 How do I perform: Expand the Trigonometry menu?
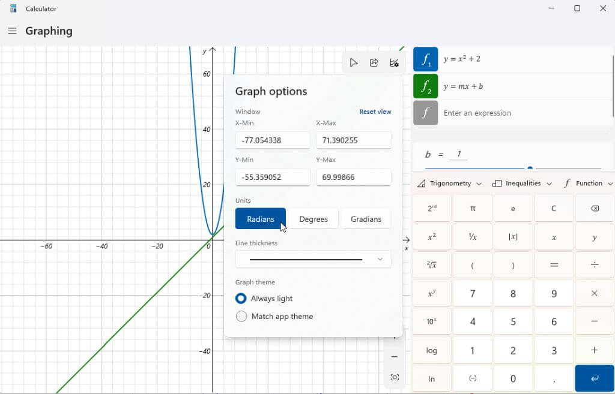449,184
